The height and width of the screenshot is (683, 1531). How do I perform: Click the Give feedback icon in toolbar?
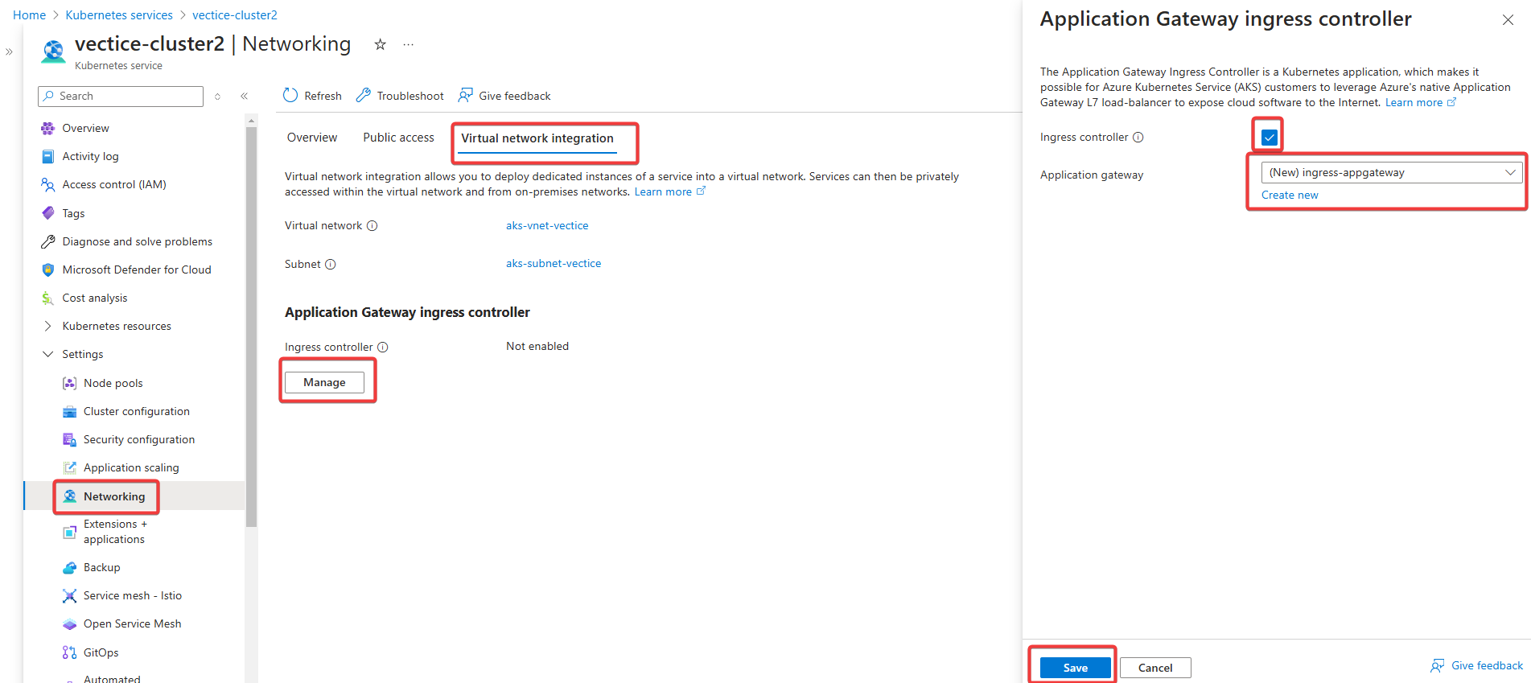pyautogui.click(x=465, y=96)
